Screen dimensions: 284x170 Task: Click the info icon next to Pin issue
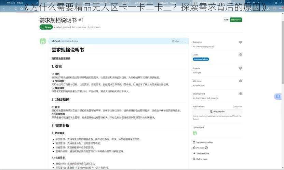tap(206, 148)
